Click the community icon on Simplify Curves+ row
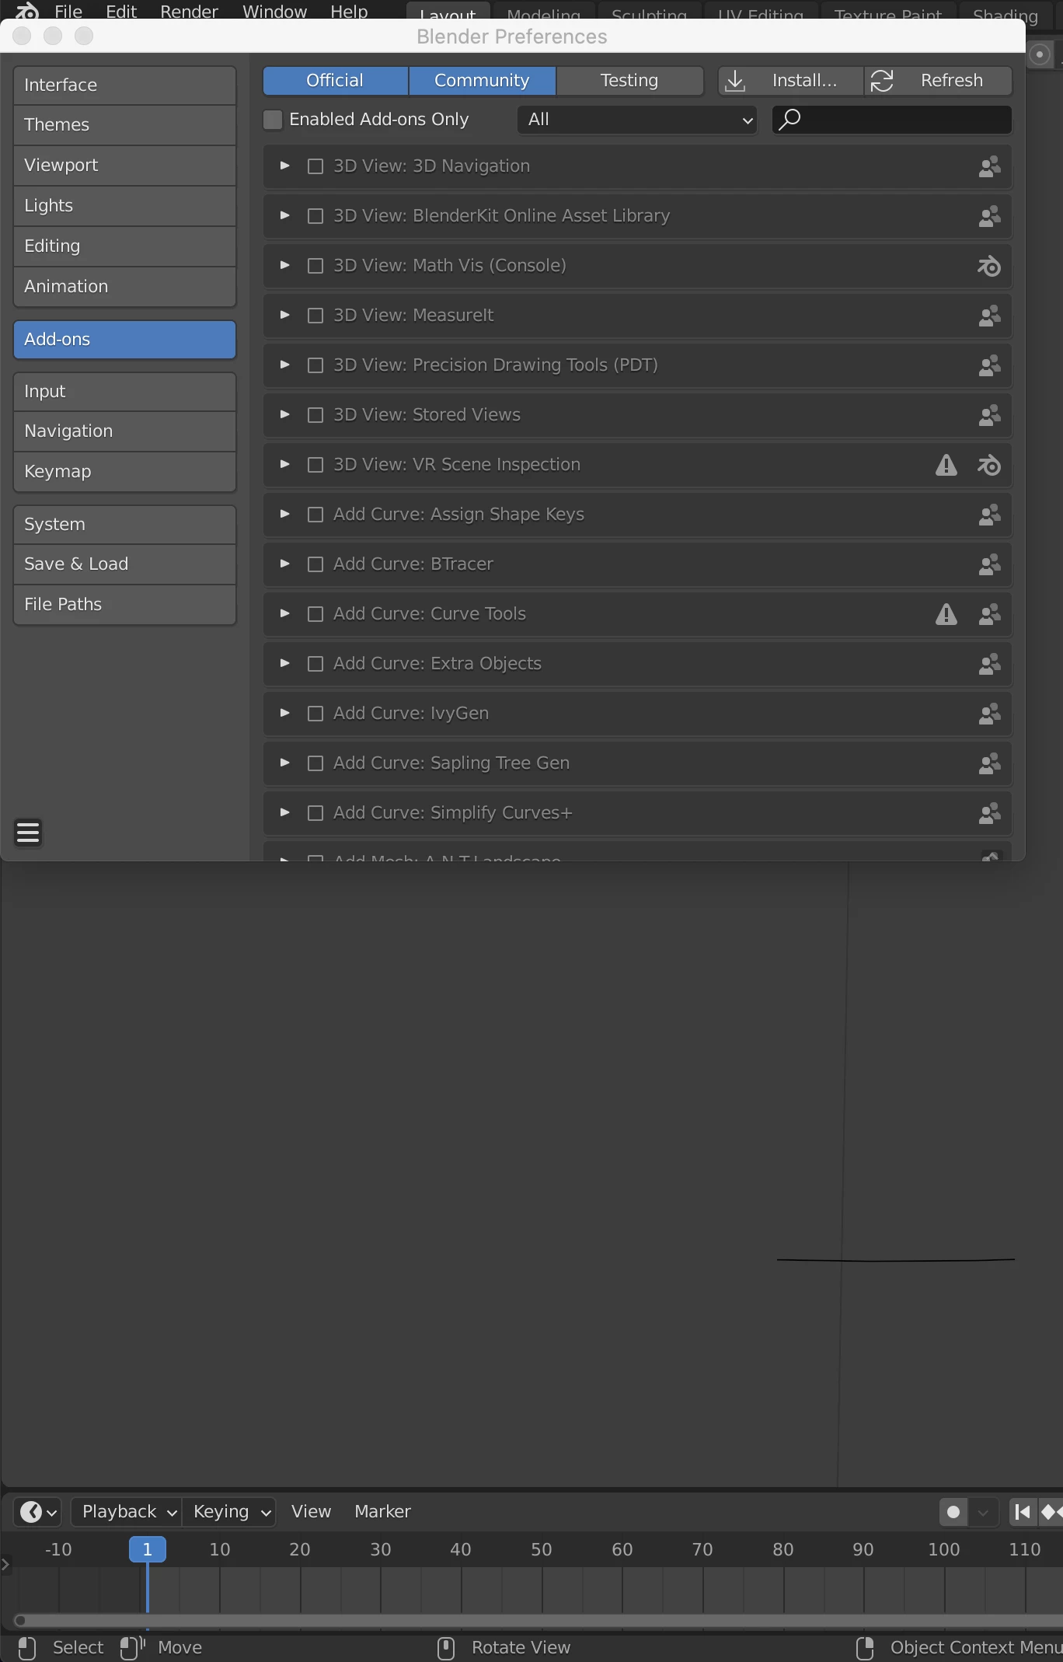Screen dimensions: 1063x1662 pyautogui.click(x=989, y=813)
